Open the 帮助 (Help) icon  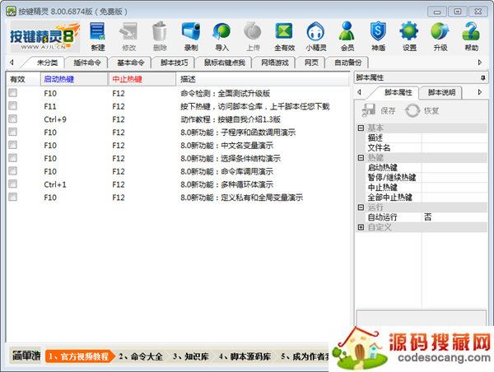coord(471,36)
